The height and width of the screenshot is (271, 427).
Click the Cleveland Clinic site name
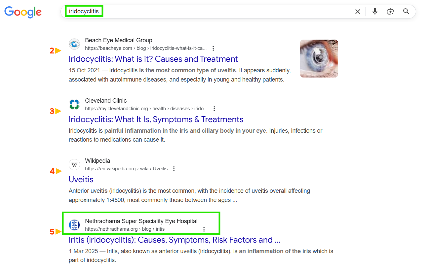coord(106,101)
